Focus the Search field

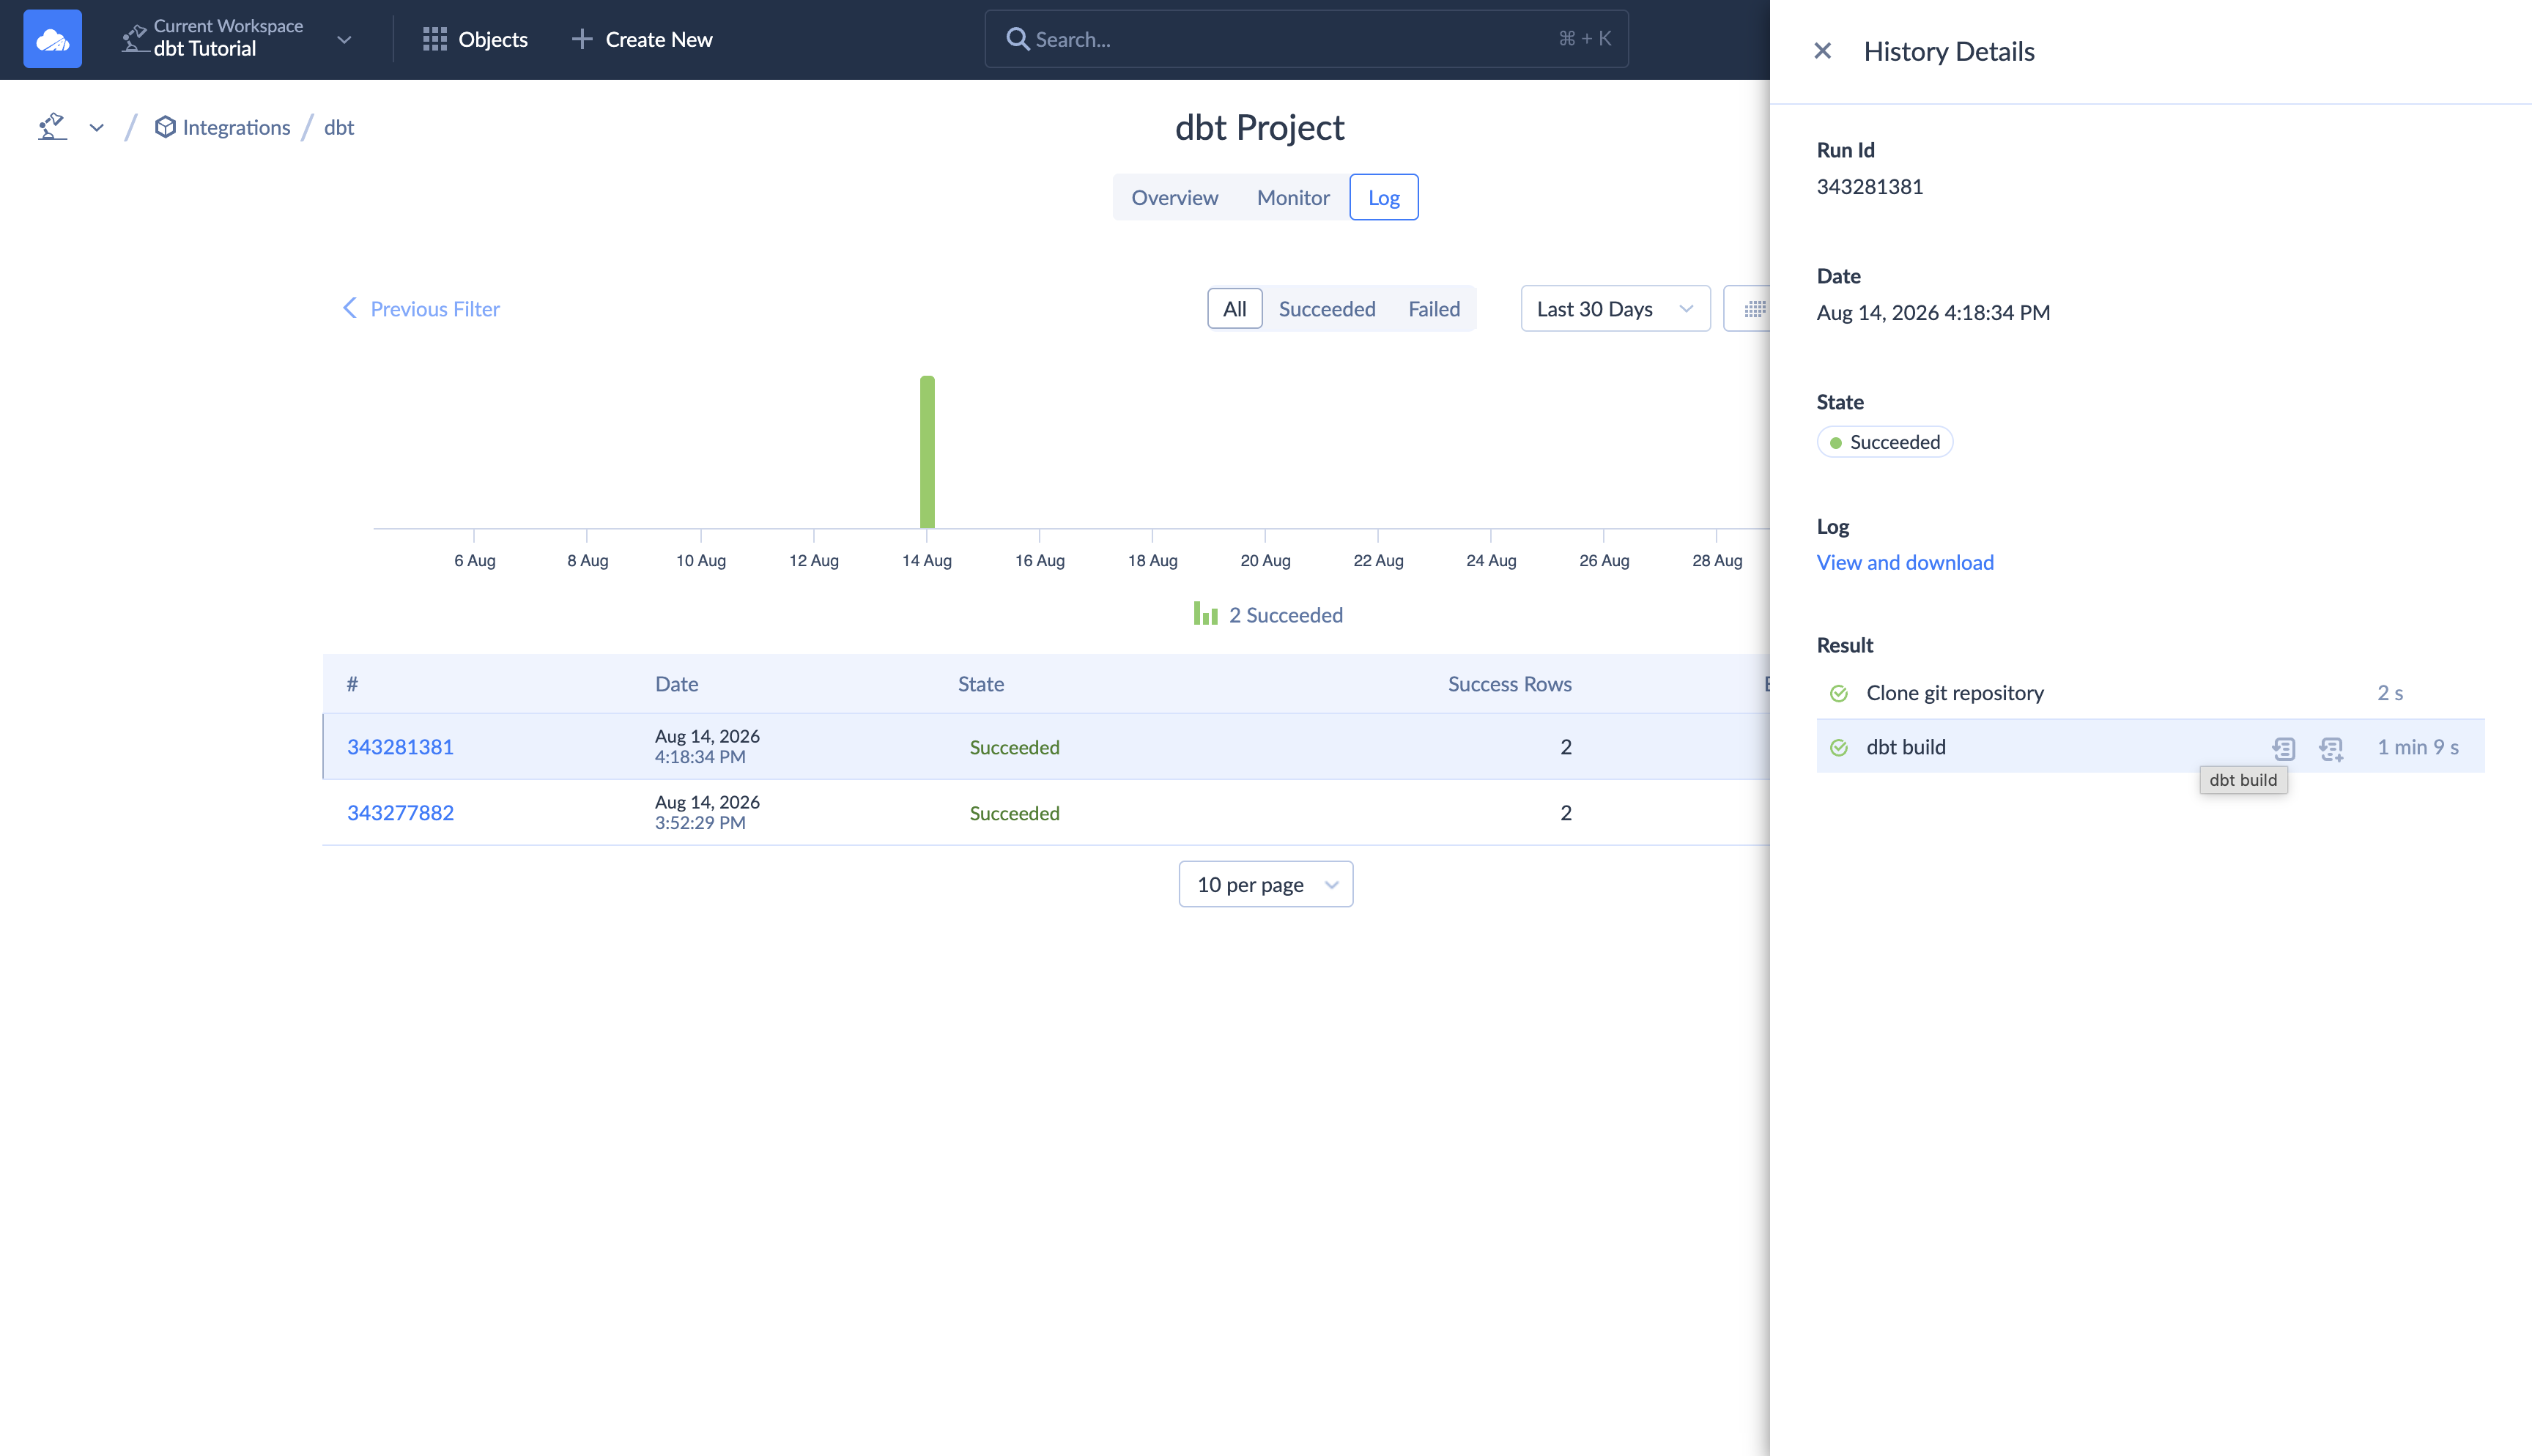pyautogui.click(x=1306, y=39)
